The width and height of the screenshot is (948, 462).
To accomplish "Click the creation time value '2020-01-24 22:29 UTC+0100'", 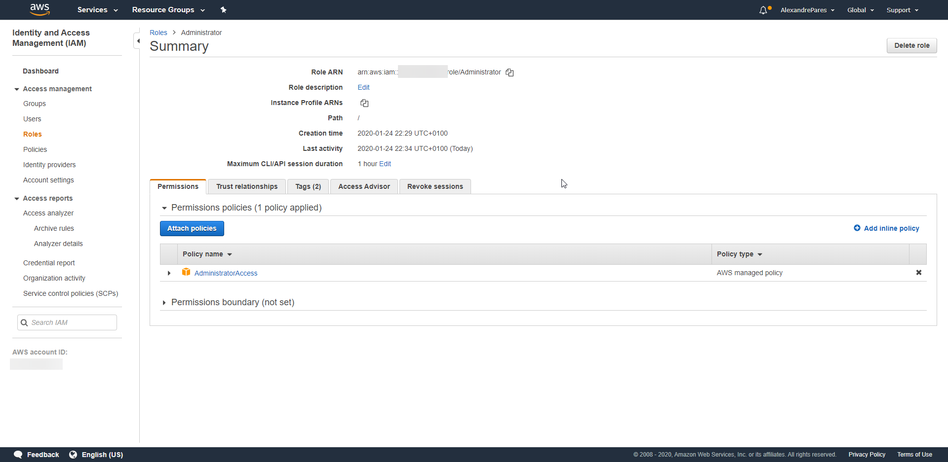I will pyautogui.click(x=402, y=133).
